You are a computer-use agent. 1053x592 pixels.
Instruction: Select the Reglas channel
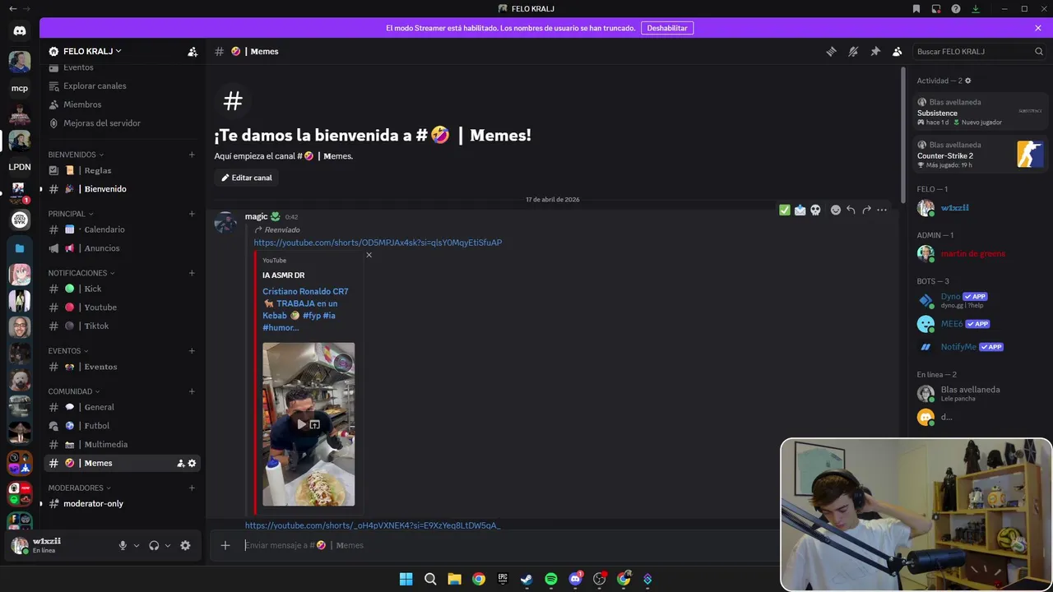click(x=123, y=170)
